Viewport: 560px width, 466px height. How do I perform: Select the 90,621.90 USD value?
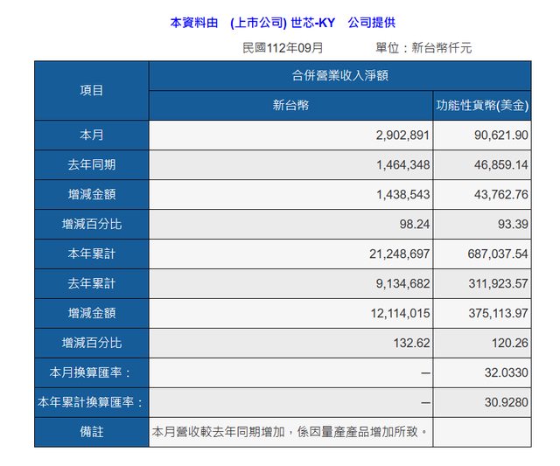497,135
